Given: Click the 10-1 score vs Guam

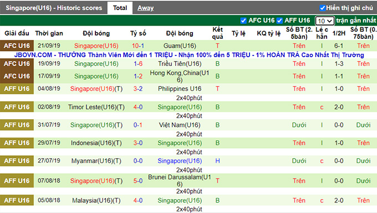Looking at the screenshot, I should (x=138, y=45).
